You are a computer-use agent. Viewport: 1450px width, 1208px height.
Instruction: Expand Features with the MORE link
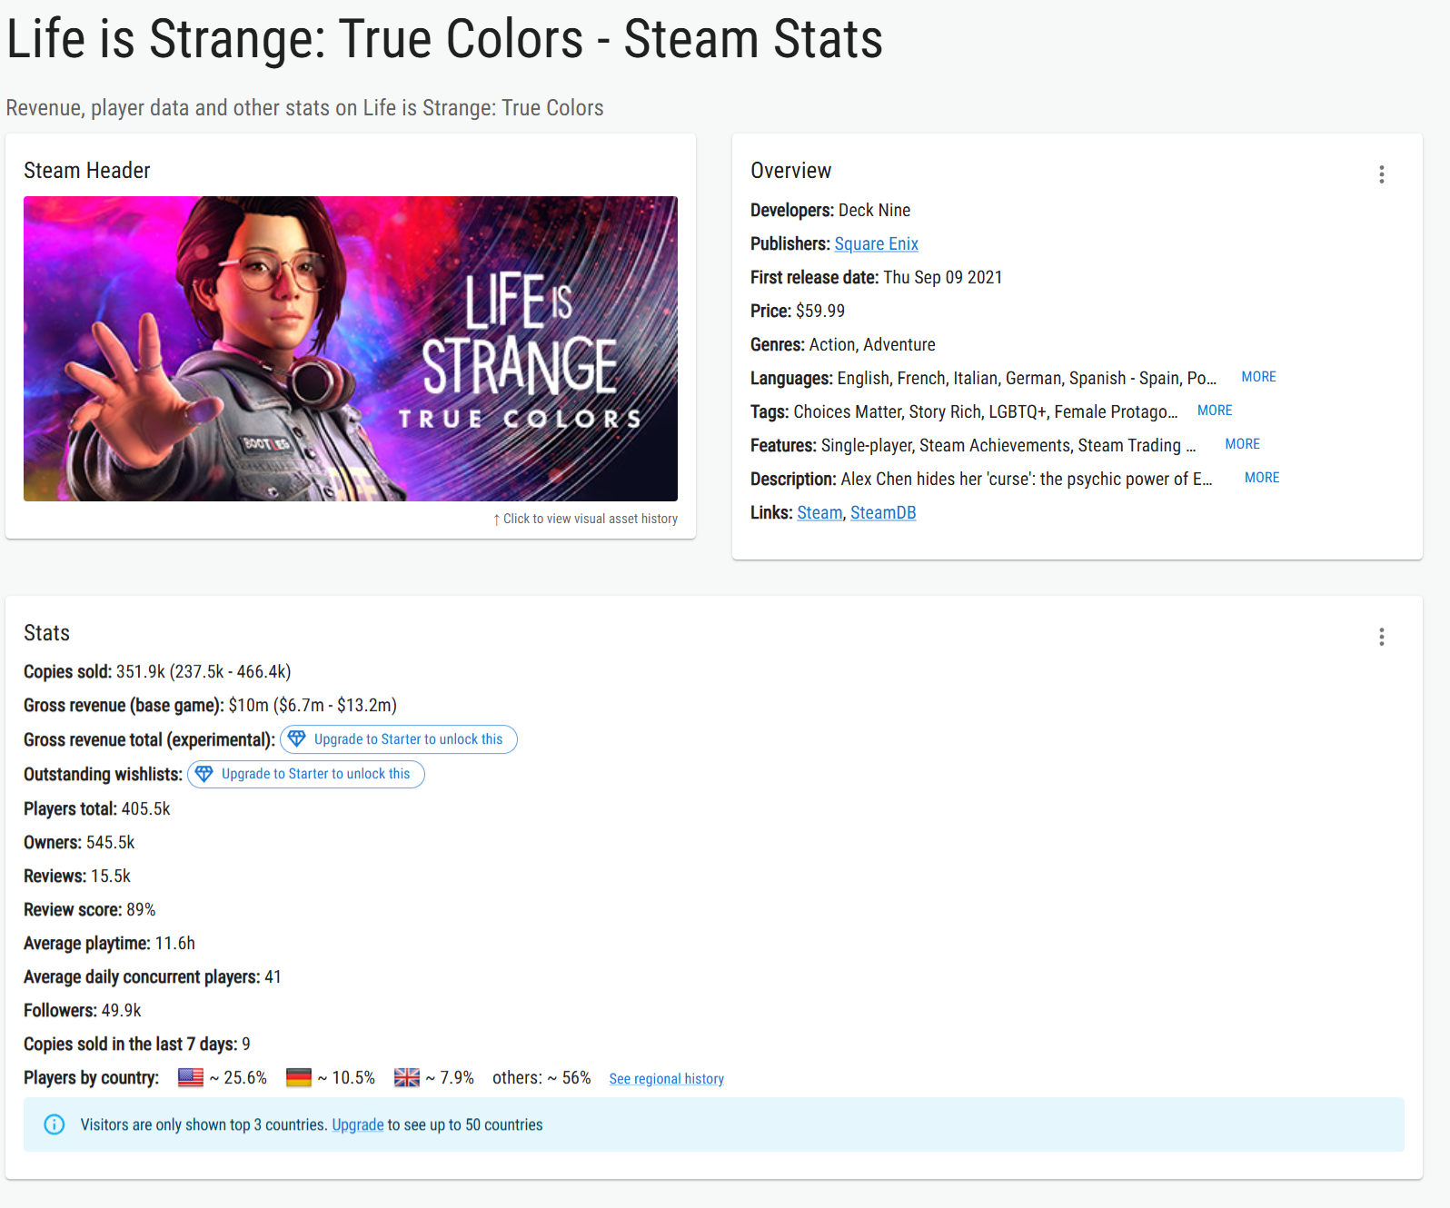click(1242, 444)
